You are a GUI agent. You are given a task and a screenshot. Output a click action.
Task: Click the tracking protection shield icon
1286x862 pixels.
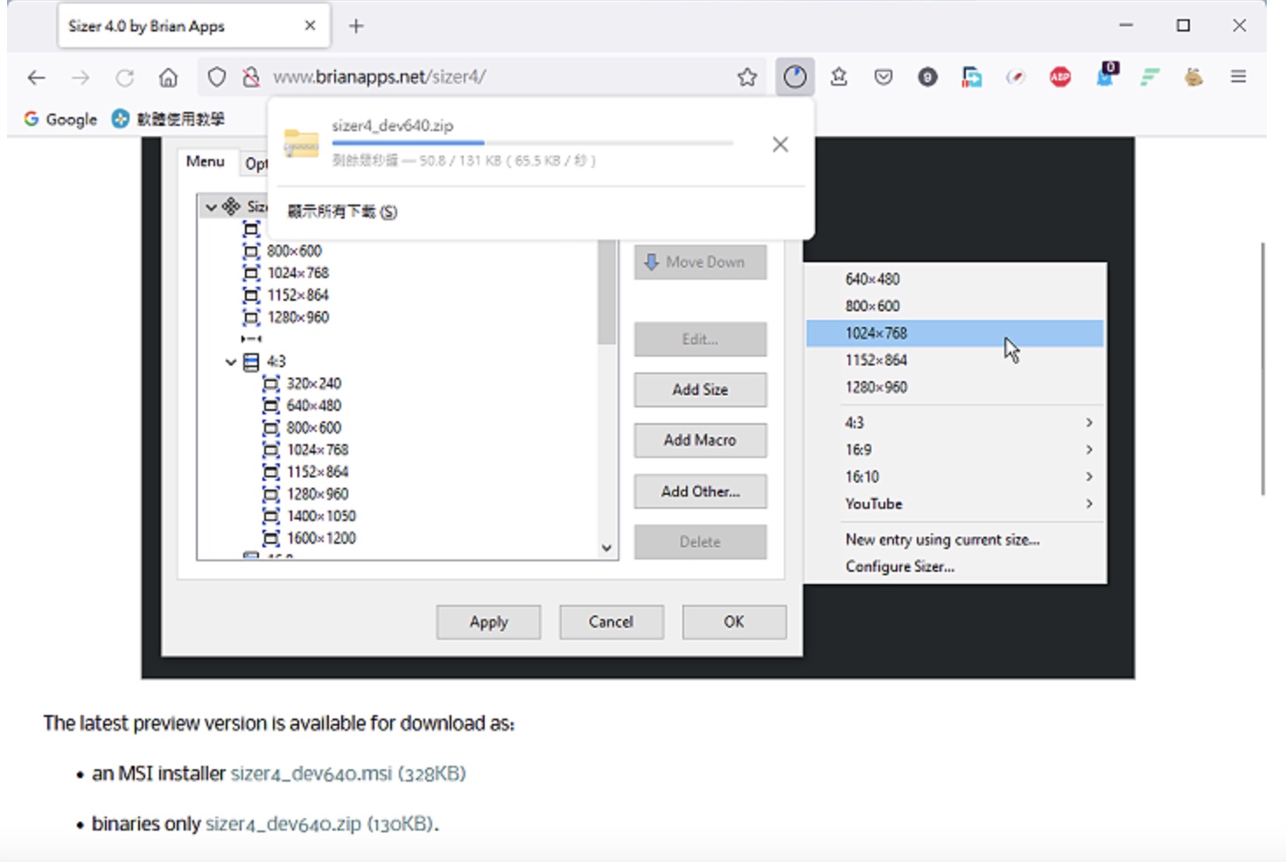[x=216, y=77]
